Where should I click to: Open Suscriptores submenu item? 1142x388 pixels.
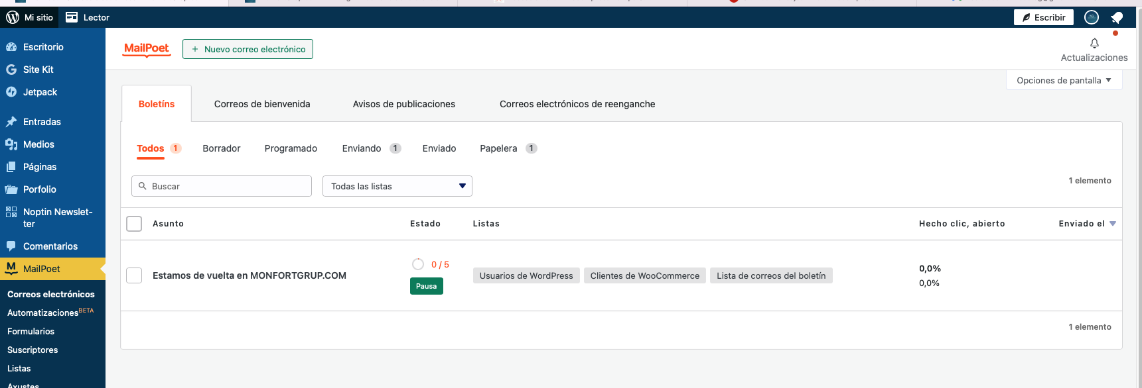(x=33, y=350)
